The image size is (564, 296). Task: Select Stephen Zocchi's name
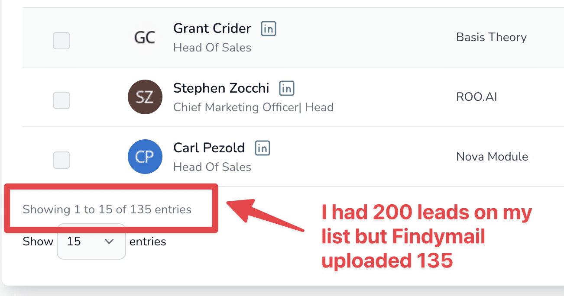[x=221, y=88]
